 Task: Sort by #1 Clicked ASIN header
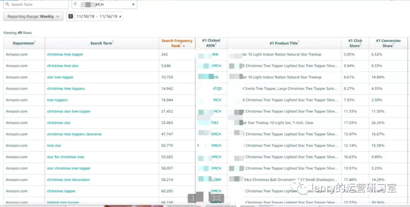coord(211,43)
